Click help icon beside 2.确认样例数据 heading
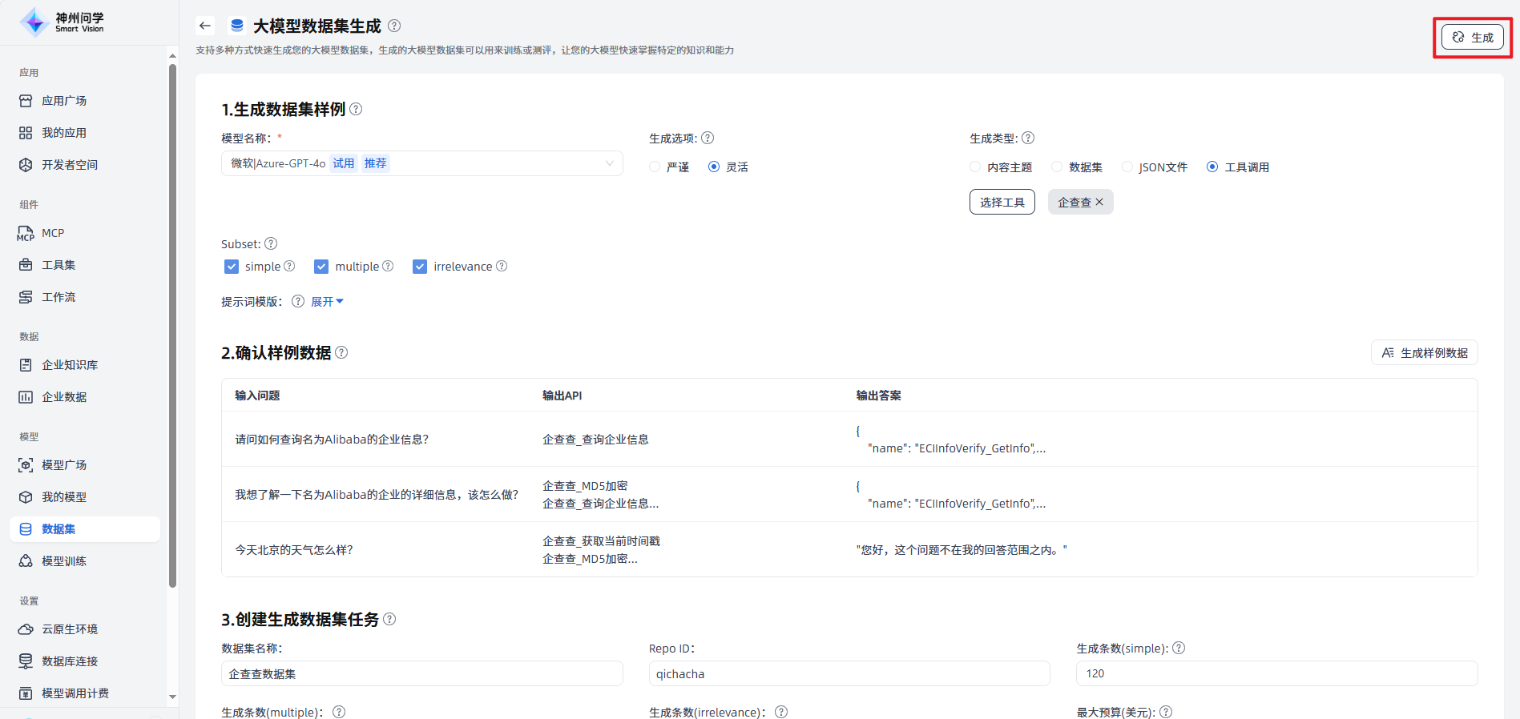This screenshot has height=719, width=1520. (341, 352)
